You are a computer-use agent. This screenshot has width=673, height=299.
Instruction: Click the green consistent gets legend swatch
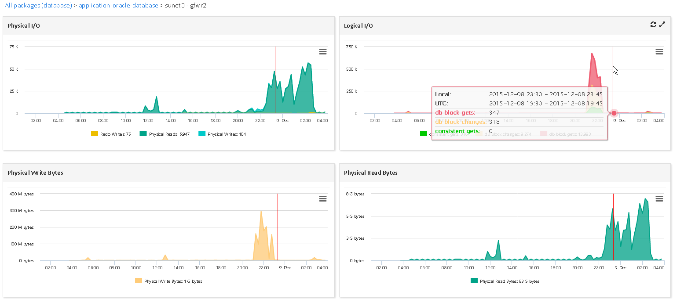click(x=424, y=134)
